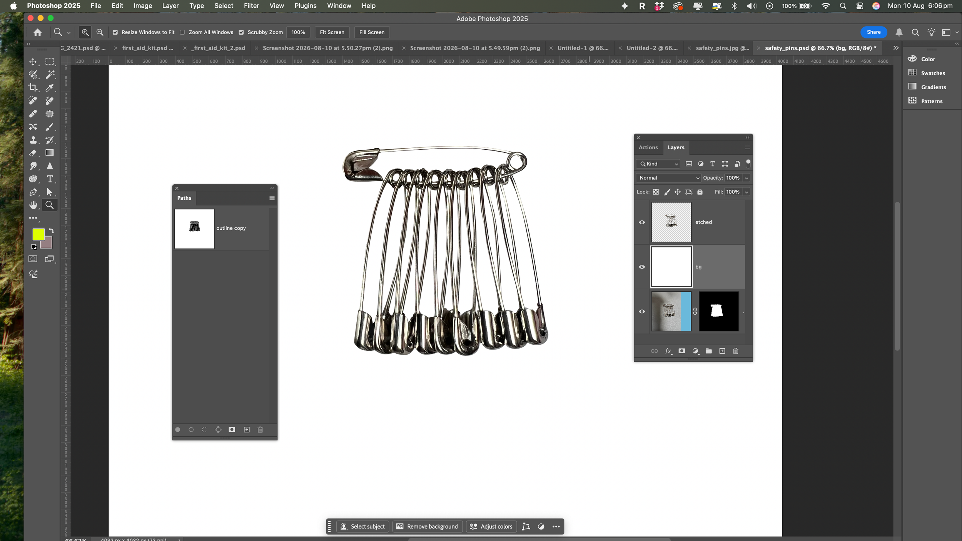Click the Zoom Out magnifier in options bar

[x=100, y=32]
